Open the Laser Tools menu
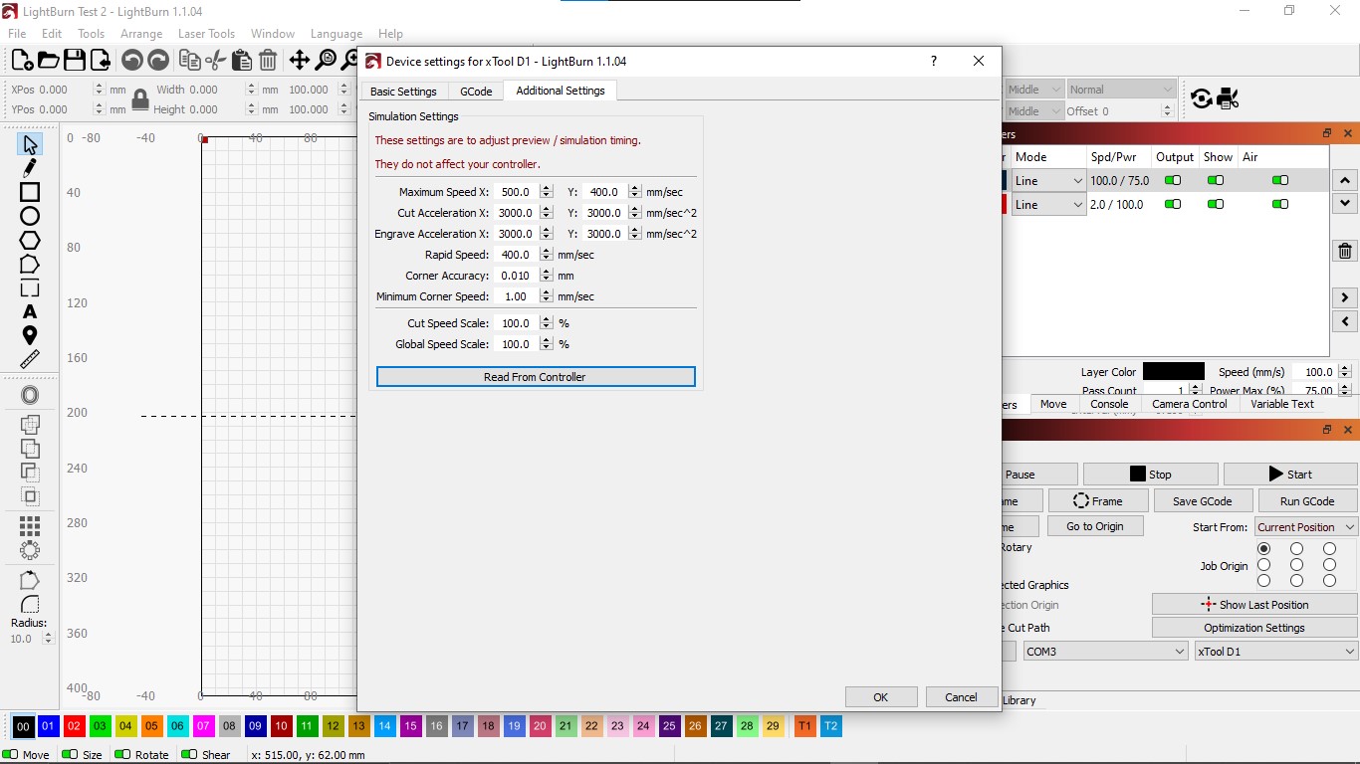Image resolution: width=1360 pixels, height=764 pixels. pyautogui.click(x=206, y=34)
